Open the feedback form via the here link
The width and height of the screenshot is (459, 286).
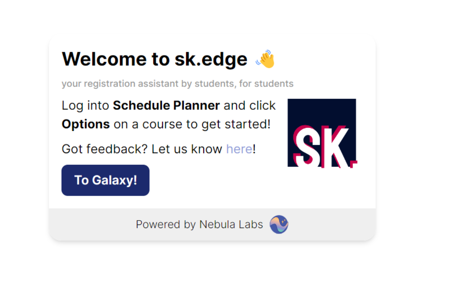coord(239,149)
